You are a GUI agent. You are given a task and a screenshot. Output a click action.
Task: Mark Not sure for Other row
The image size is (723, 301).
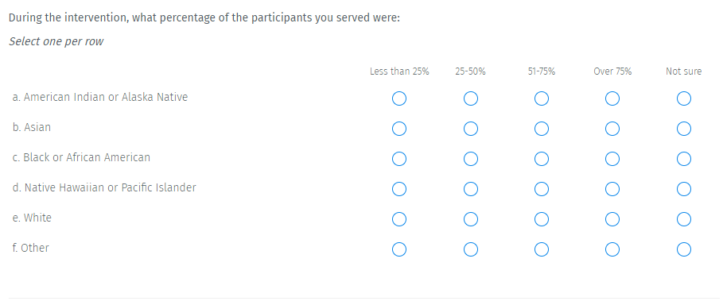[684, 249]
